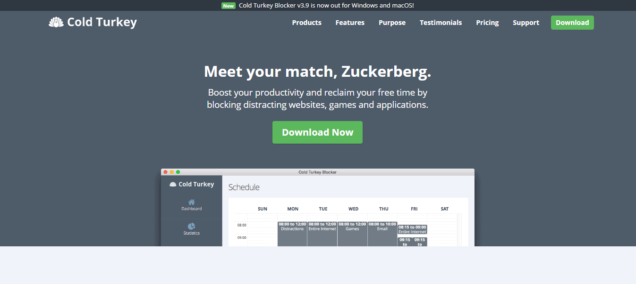Click the small turkey icon in app sidebar
The width and height of the screenshot is (636, 284).
(173, 184)
